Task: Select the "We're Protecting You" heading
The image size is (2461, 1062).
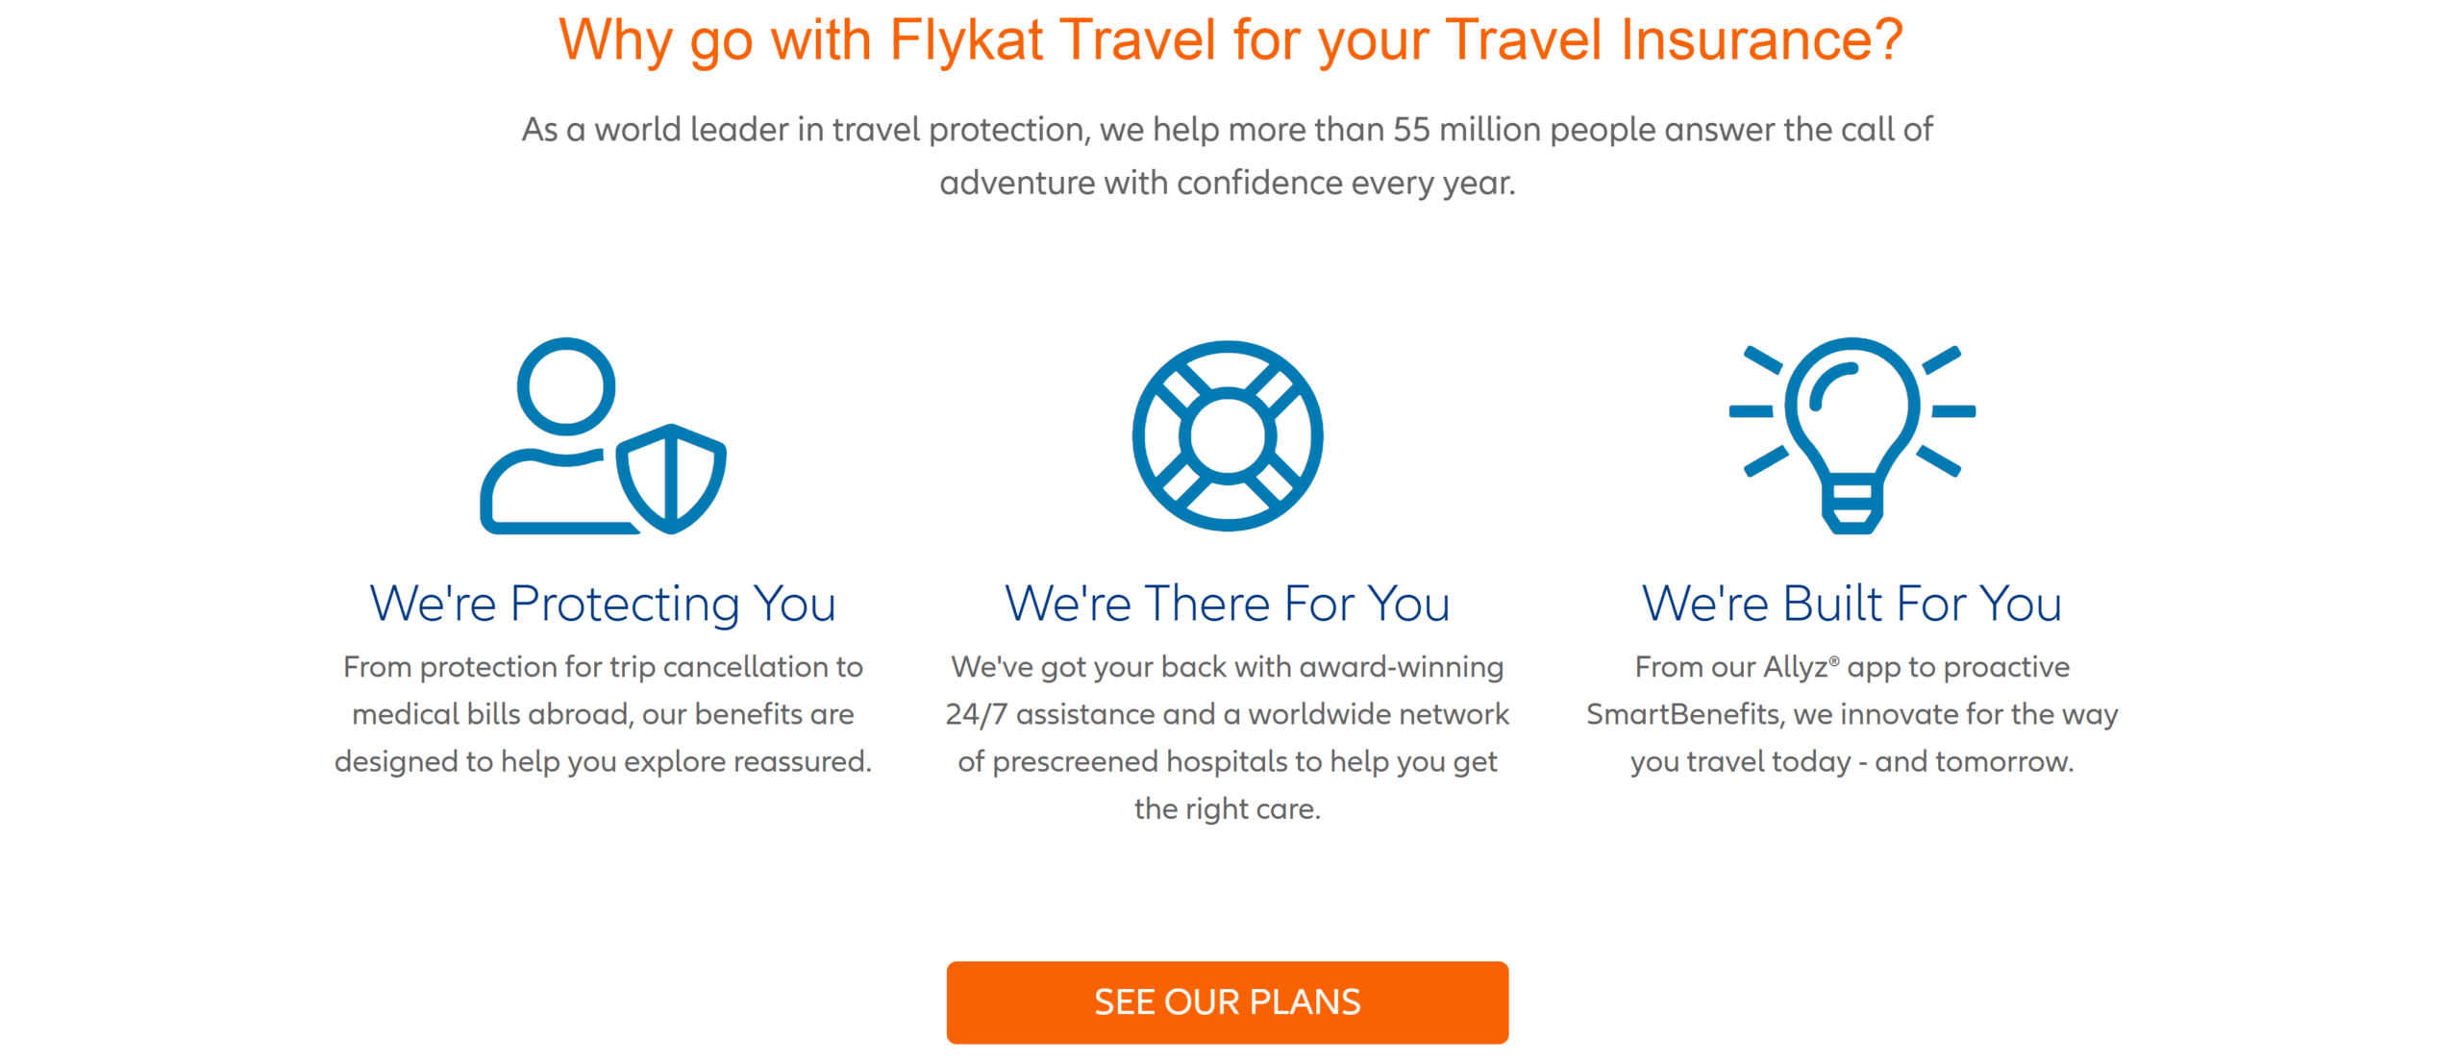Action: (x=603, y=604)
